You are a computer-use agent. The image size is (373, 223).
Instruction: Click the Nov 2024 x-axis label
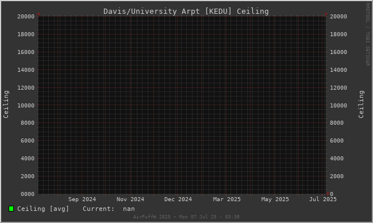[x=130, y=199]
